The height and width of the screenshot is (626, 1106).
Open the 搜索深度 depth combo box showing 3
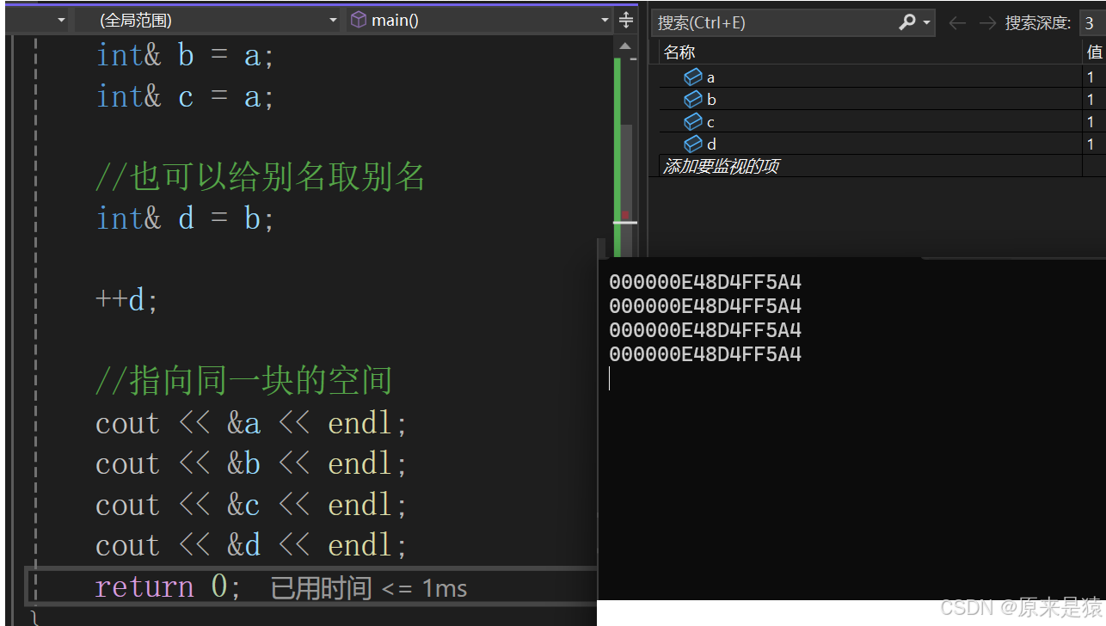(1092, 23)
